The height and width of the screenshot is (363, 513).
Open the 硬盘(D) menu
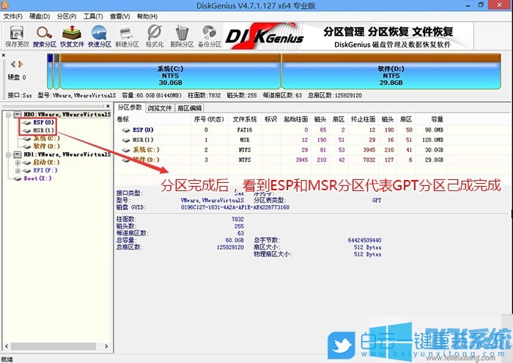coord(40,16)
